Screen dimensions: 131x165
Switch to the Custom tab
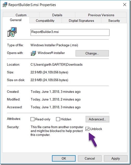21,15
